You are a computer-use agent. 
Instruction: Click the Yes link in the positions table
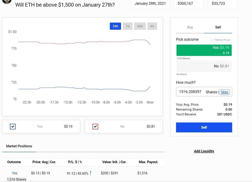click(15, 173)
